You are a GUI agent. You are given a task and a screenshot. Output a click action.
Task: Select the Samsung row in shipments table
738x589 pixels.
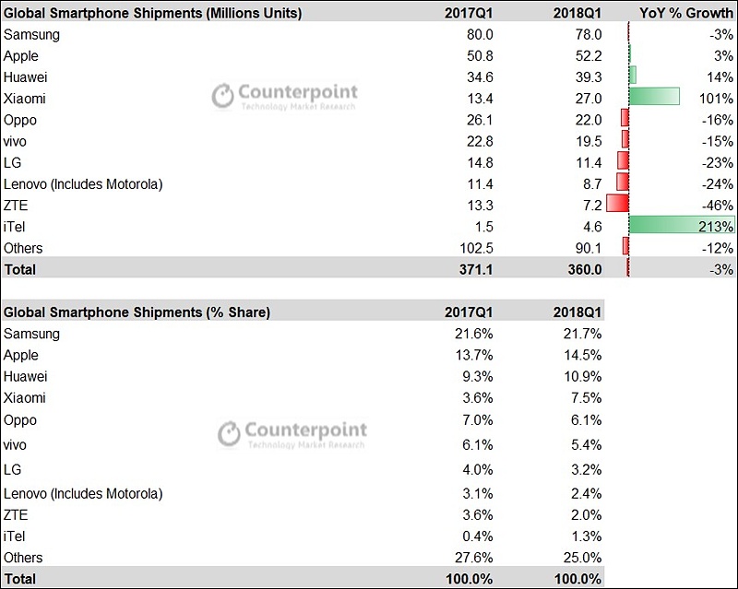coord(368,34)
